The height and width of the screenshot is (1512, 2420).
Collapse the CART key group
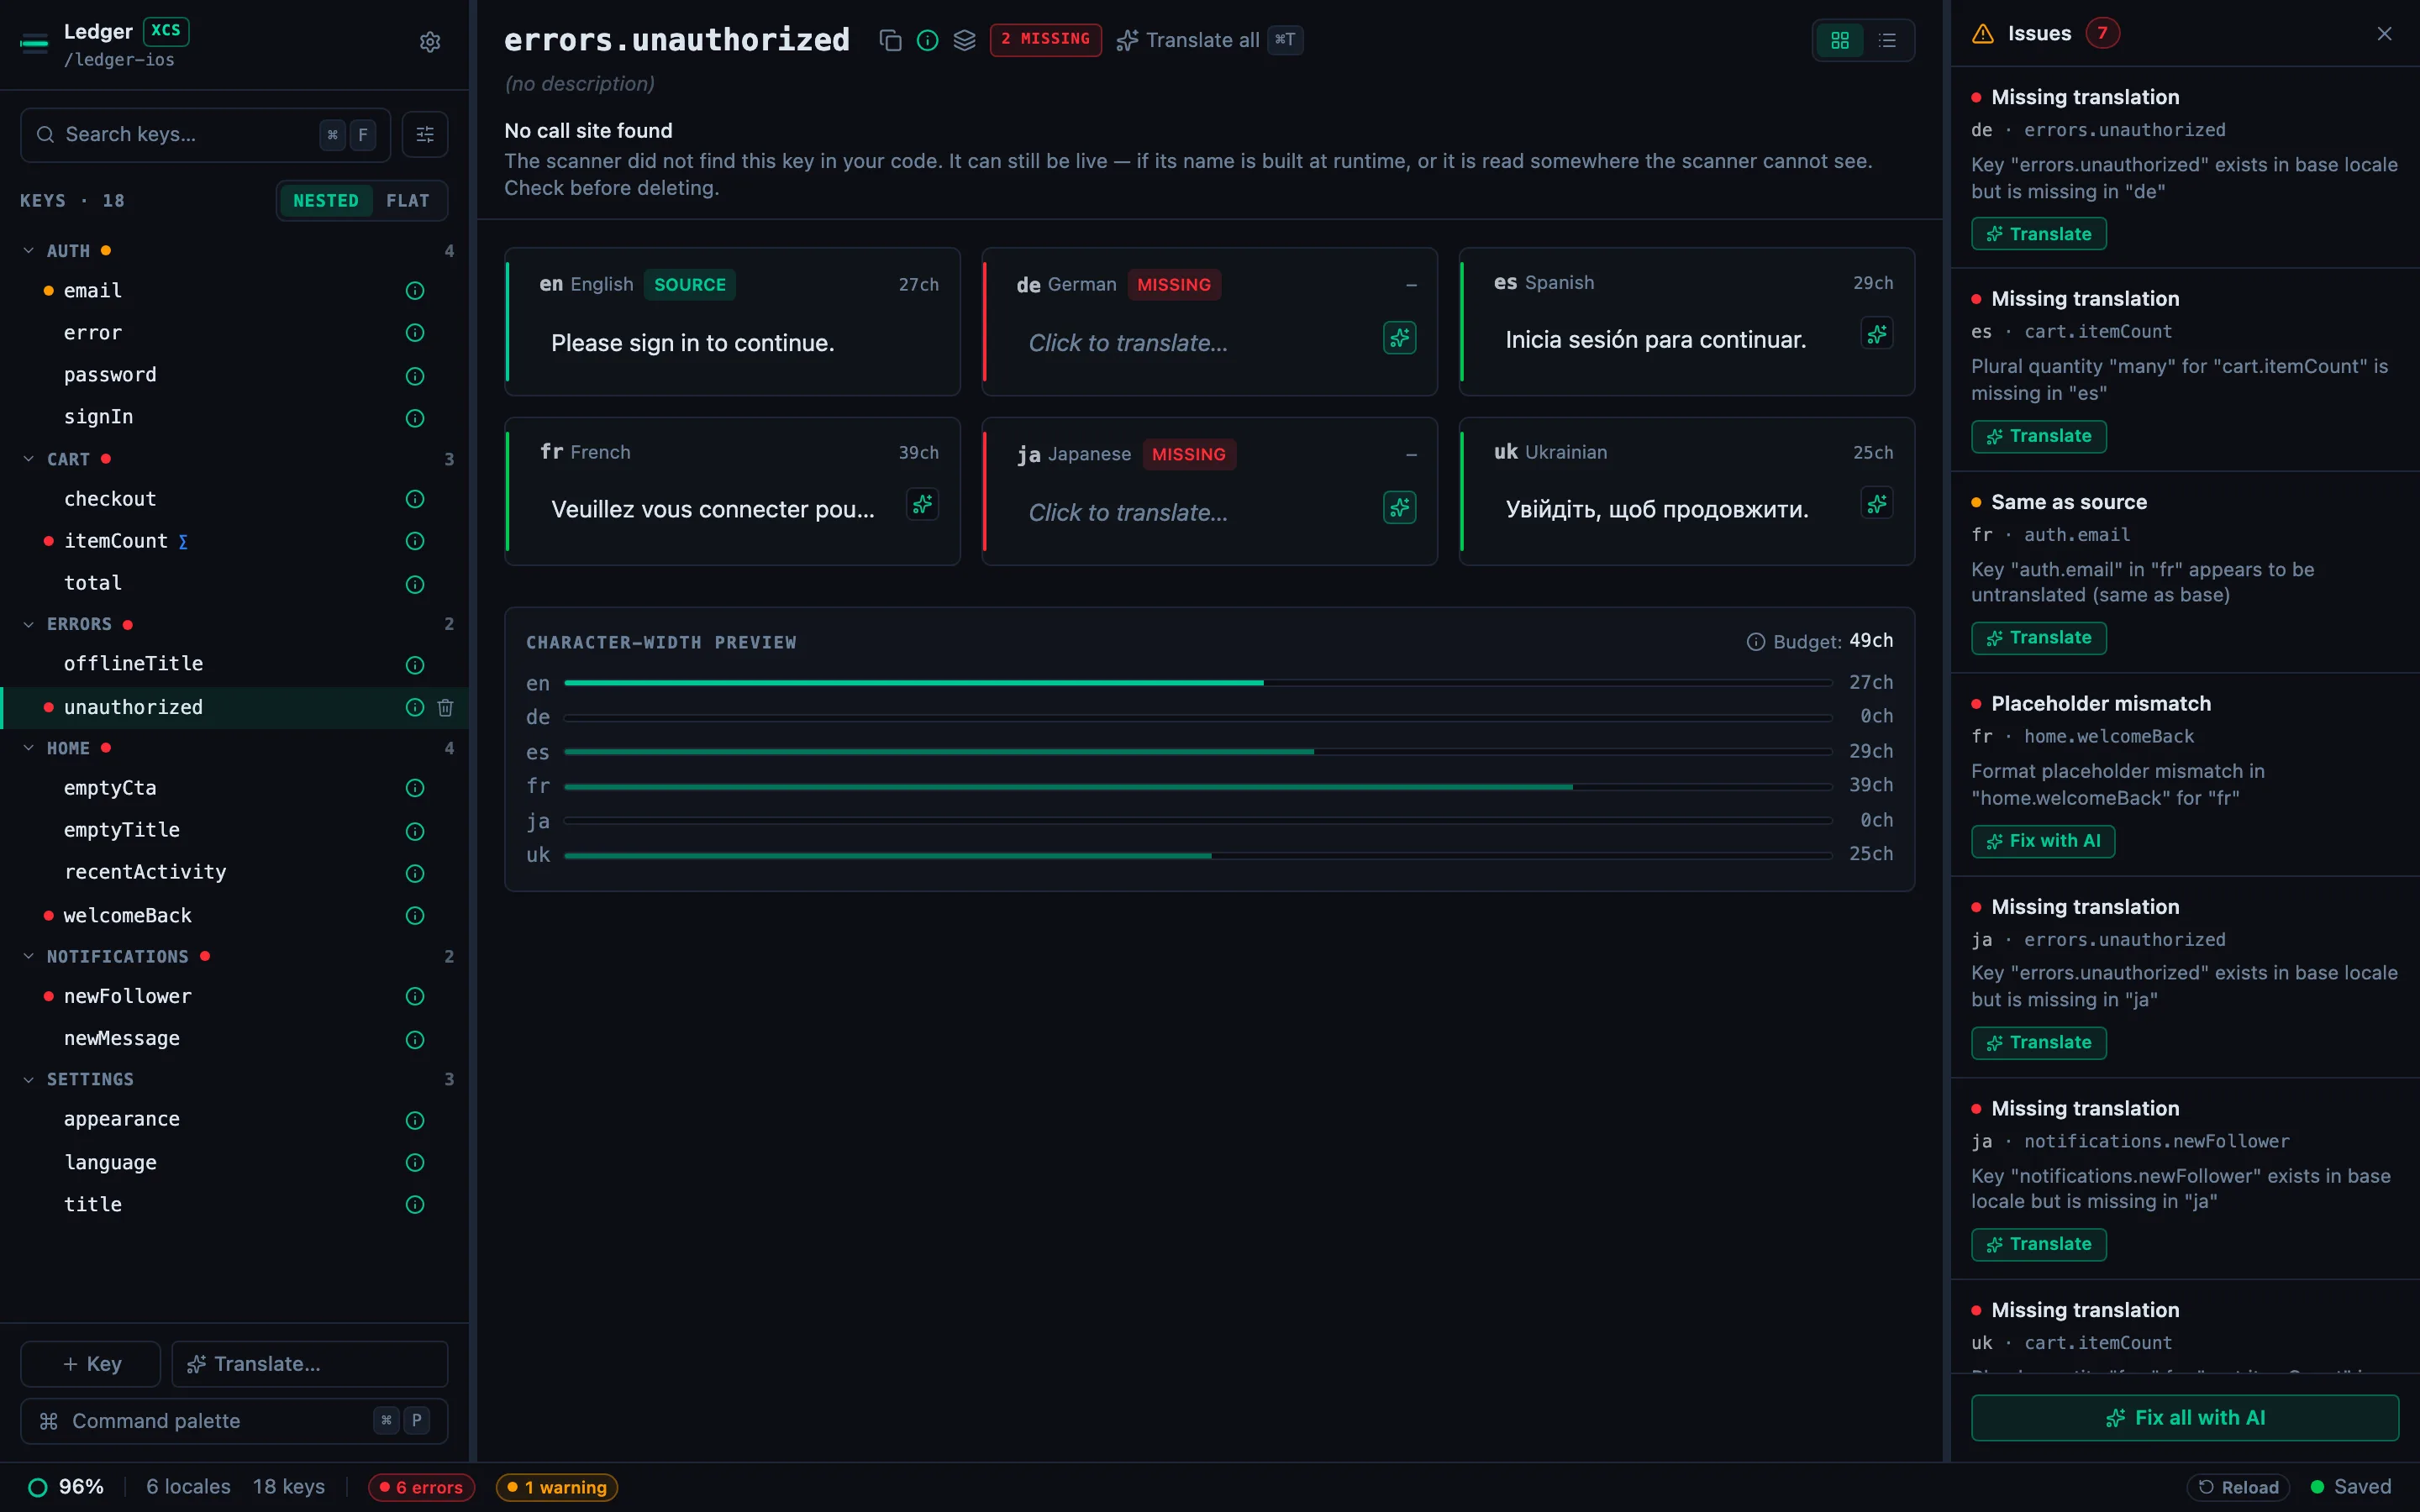pyautogui.click(x=29, y=459)
